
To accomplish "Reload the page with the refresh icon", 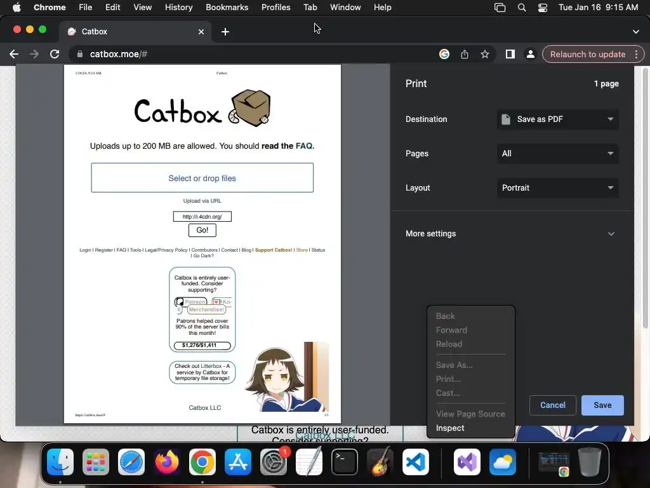I will point(55,54).
